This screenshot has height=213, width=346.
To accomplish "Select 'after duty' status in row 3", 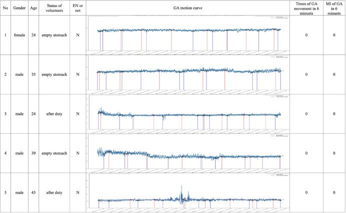I will pos(54,113).
